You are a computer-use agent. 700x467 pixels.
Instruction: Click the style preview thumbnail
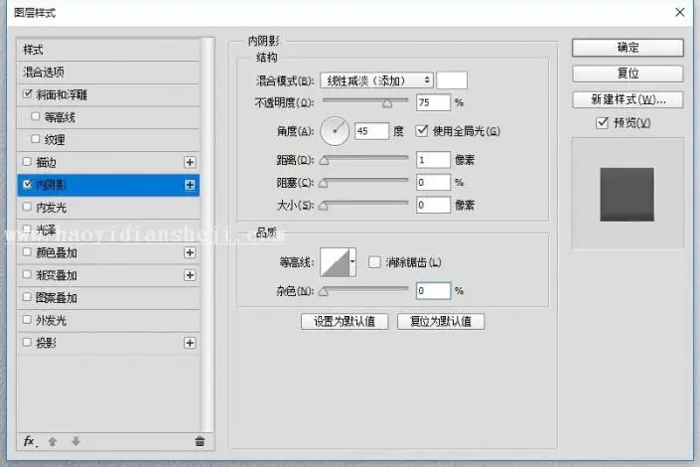(x=627, y=195)
